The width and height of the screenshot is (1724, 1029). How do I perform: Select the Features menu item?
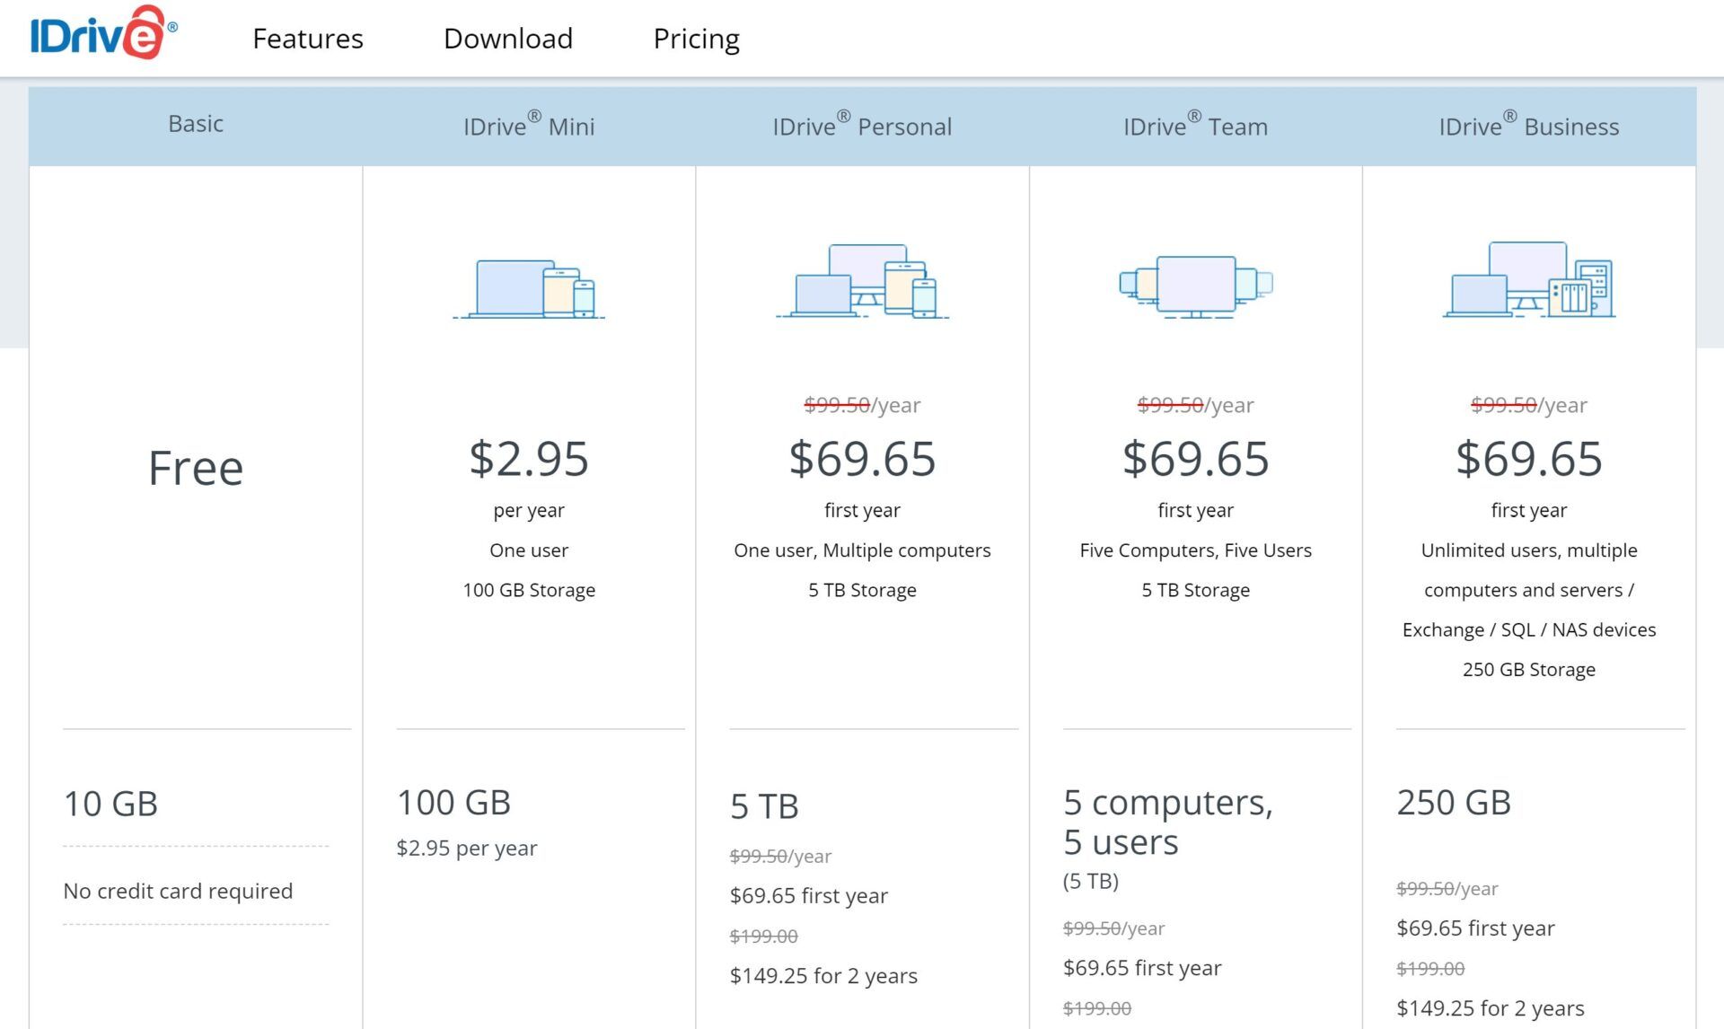(x=307, y=38)
